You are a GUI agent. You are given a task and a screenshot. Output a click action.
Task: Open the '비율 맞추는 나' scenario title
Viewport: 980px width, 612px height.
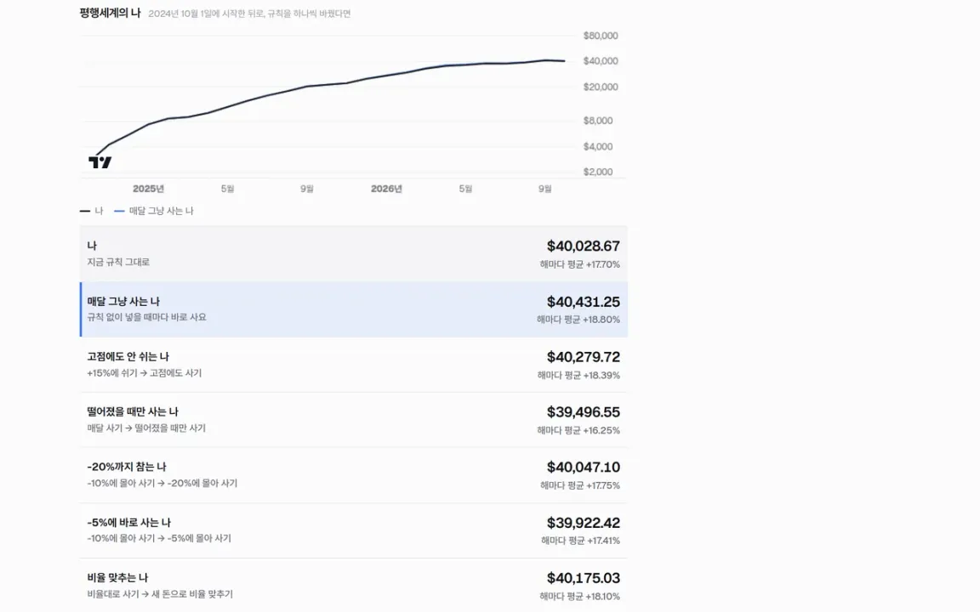coord(117,578)
